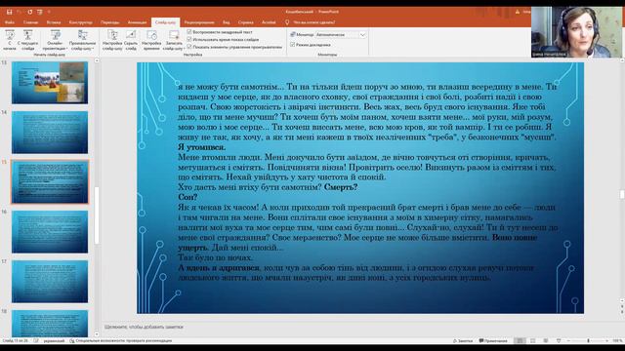This screenshot has height=351, width=625.
Task: Click the zoom percentage at status bar end
Action: [617, 340]
